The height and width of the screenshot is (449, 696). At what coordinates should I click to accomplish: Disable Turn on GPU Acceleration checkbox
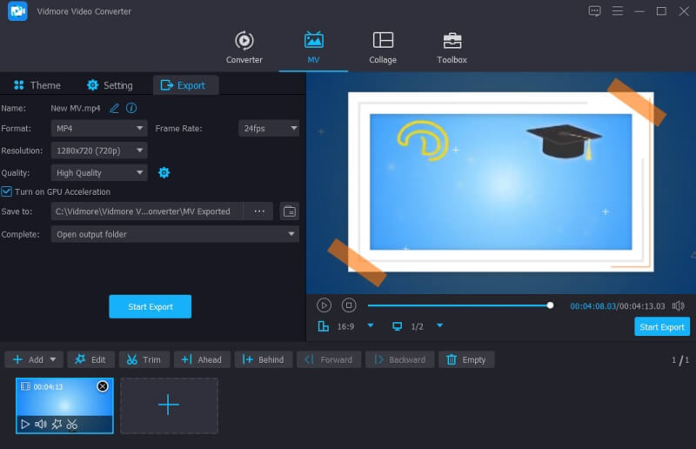pos(7,191)
